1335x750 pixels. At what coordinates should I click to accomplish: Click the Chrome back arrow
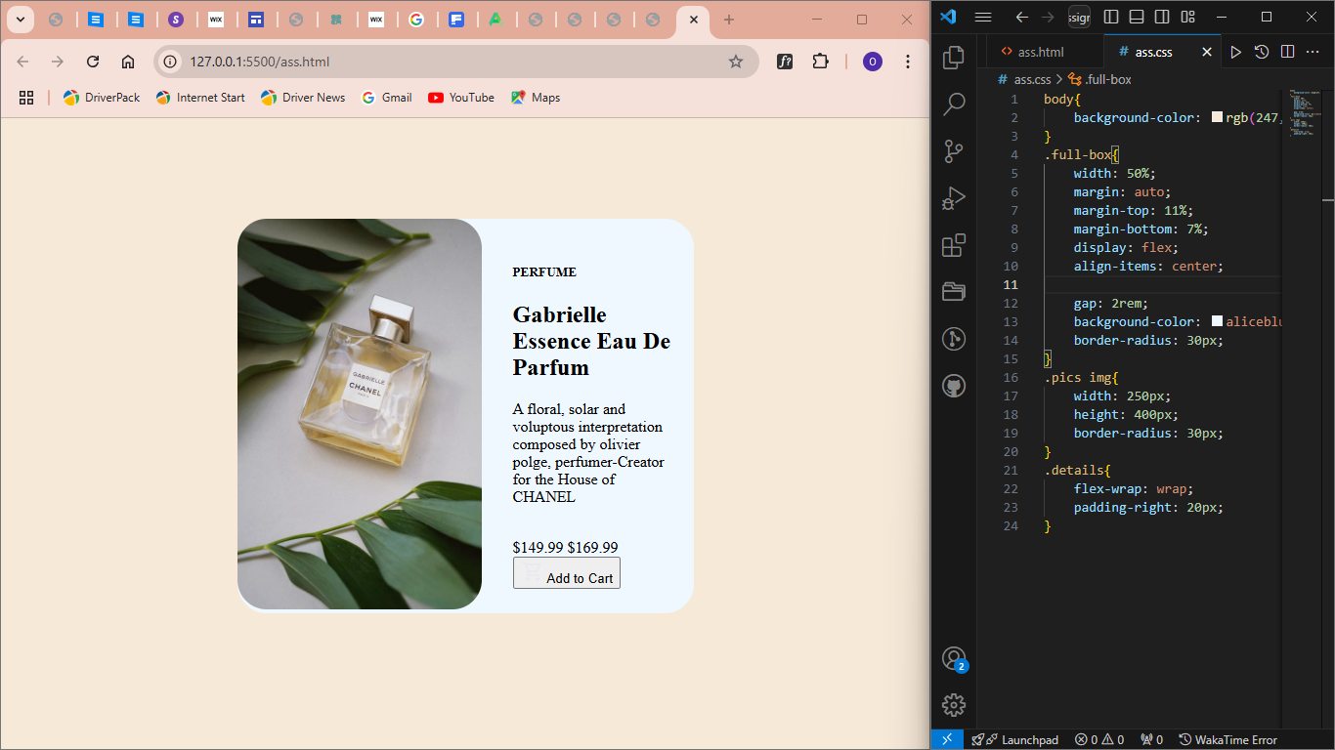pos(22,62)
